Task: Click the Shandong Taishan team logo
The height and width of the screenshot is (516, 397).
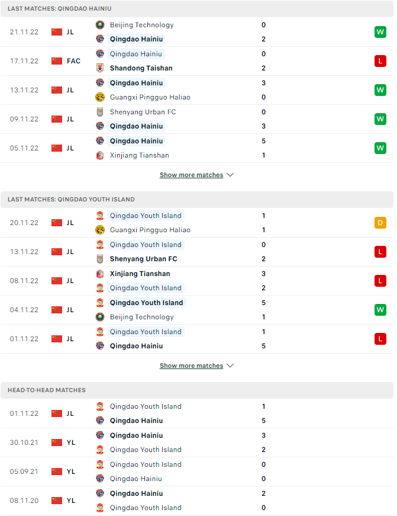Action: [100, 68]
